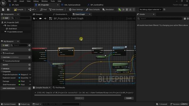The image size is (189, 106).
Task: Click the Save blueprint icon
Action: point(3,9)
